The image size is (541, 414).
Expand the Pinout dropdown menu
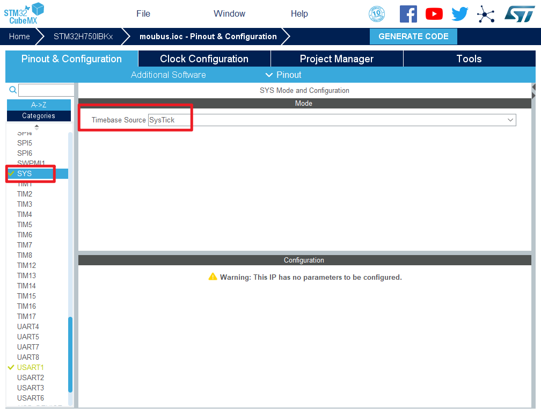click(x=283, y=75)
